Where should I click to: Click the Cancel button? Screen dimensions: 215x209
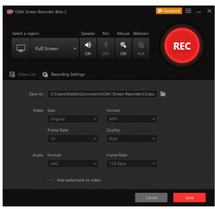151,197
